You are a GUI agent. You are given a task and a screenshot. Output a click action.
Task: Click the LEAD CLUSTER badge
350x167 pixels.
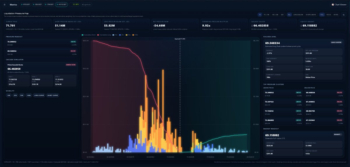pyautogui.click(x=336, y=42)
